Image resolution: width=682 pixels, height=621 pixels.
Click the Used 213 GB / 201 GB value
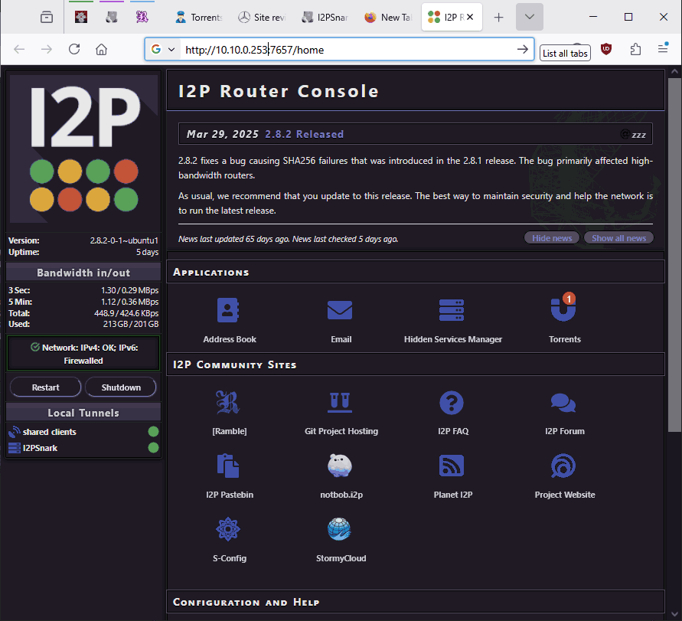[130, 324]
